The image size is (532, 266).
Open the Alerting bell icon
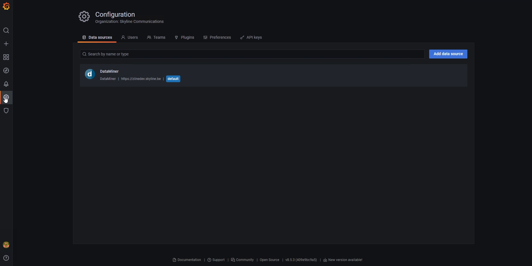6,84
